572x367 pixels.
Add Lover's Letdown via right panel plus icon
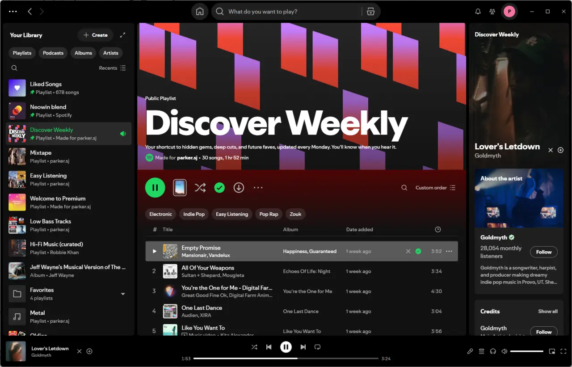[561, 150]
